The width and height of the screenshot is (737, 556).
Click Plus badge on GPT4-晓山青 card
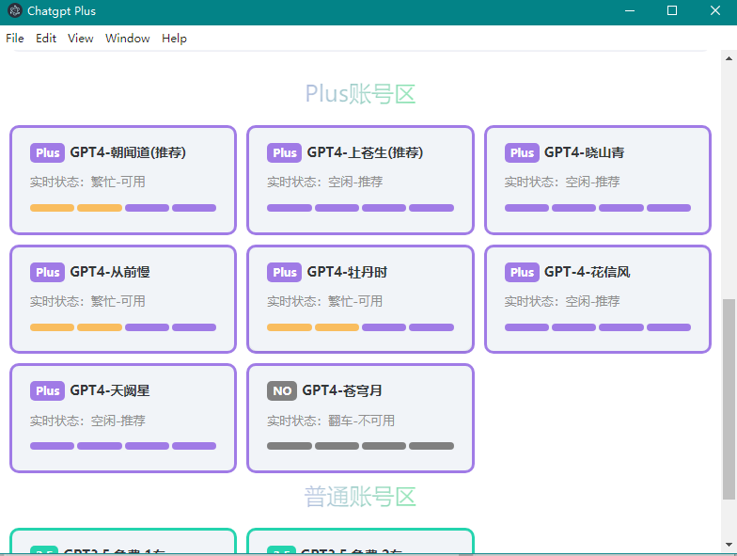pos(522,152)
